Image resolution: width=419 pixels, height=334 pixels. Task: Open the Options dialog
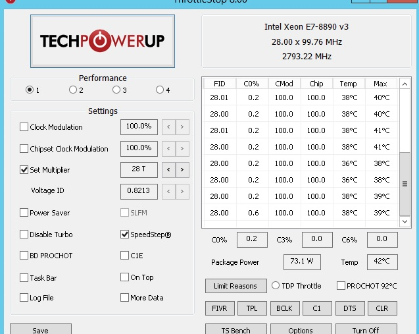click(301, 329)
